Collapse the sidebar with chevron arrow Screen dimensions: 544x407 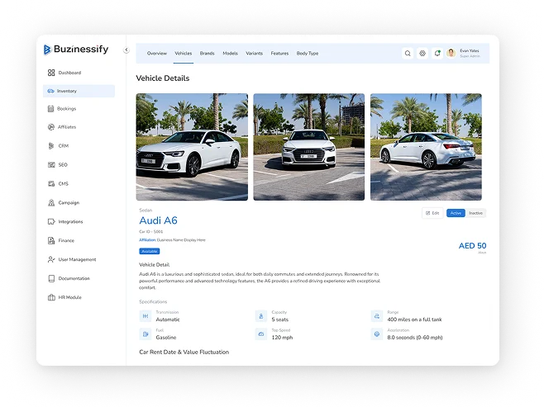126,50
